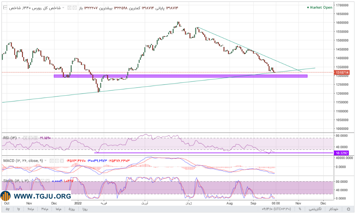Open settings gear for the main index series
The width and height of the screenshot is (362, 220).
pyautogui.click(x=74, y=8)
